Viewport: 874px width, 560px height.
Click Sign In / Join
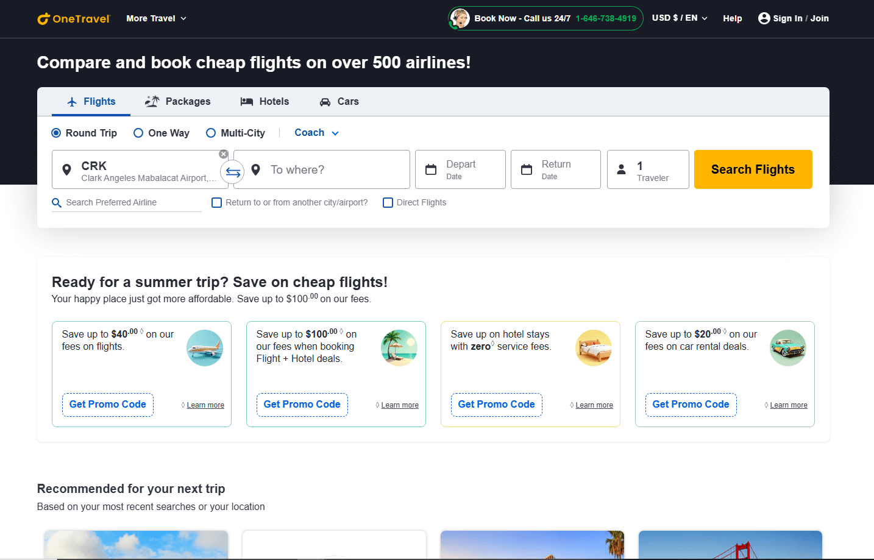point(793,18)
